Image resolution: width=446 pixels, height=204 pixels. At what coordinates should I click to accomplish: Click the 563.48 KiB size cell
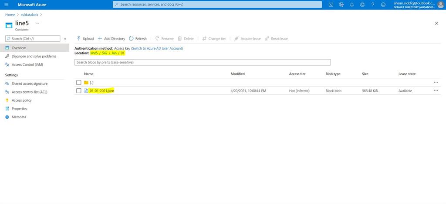pos(370,91)
